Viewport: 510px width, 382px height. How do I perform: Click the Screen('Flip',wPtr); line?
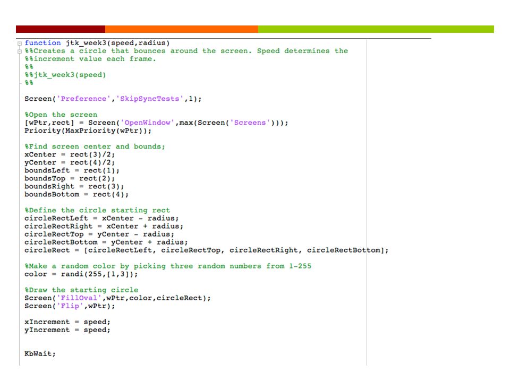70,306
